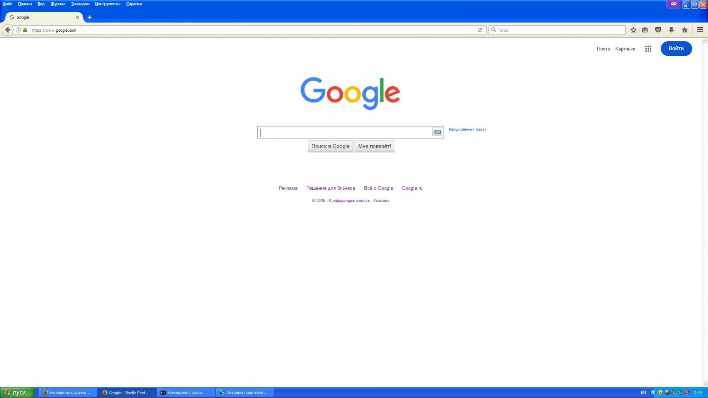Screen dimensions: 708x398
Task: Click the green padlock security icon
Action: pyautogui.click(x=25, y=30)
